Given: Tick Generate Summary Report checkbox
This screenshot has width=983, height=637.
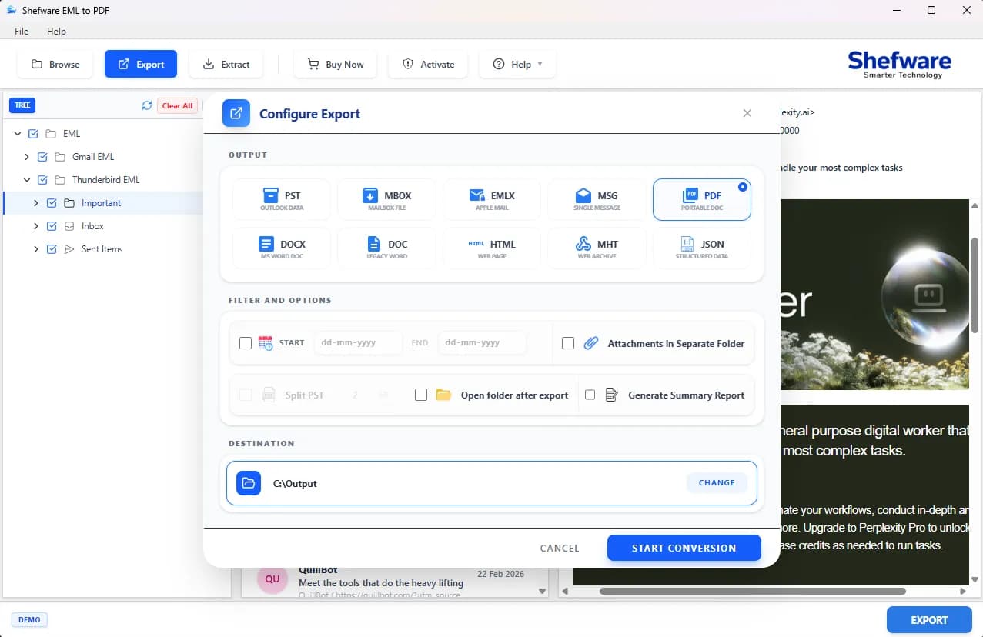Looking at the screenshot, I should pyautogui.click(x=590, y=395).
